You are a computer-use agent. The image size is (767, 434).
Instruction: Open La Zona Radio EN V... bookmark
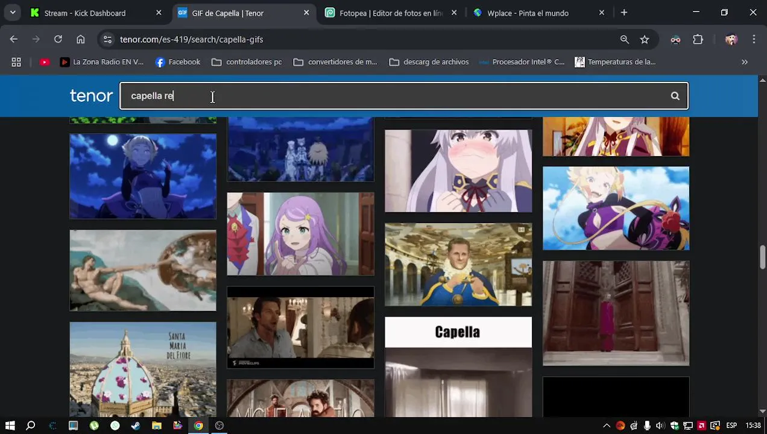pyautogui.click(x=102, y=62)
